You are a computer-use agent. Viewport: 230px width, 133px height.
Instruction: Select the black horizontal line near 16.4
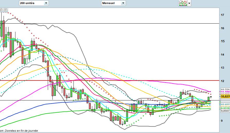point(109,23)
